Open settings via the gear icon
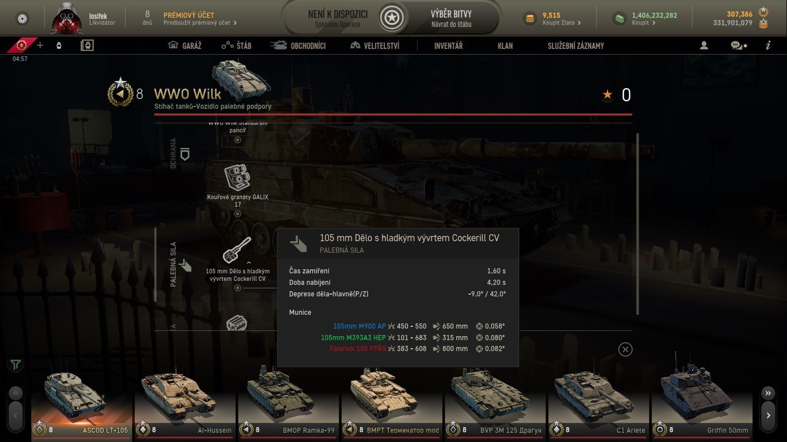787x442 pixels. pyautogui.click(x=22, y=18)
